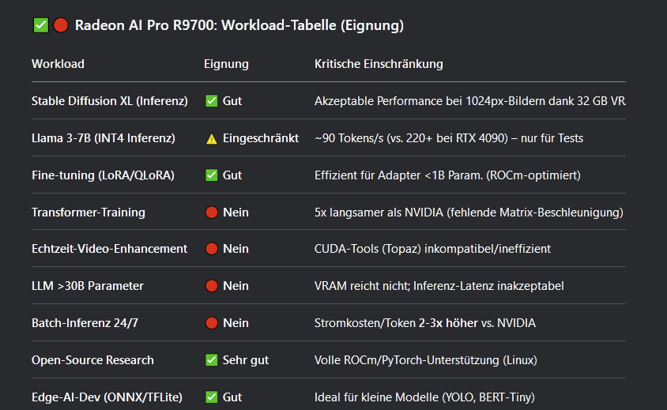The height and width of the screenshot is (410, 667).
Task: Click green checkmark next to Stable Diffusion XL
Action: tap(212, 101)
